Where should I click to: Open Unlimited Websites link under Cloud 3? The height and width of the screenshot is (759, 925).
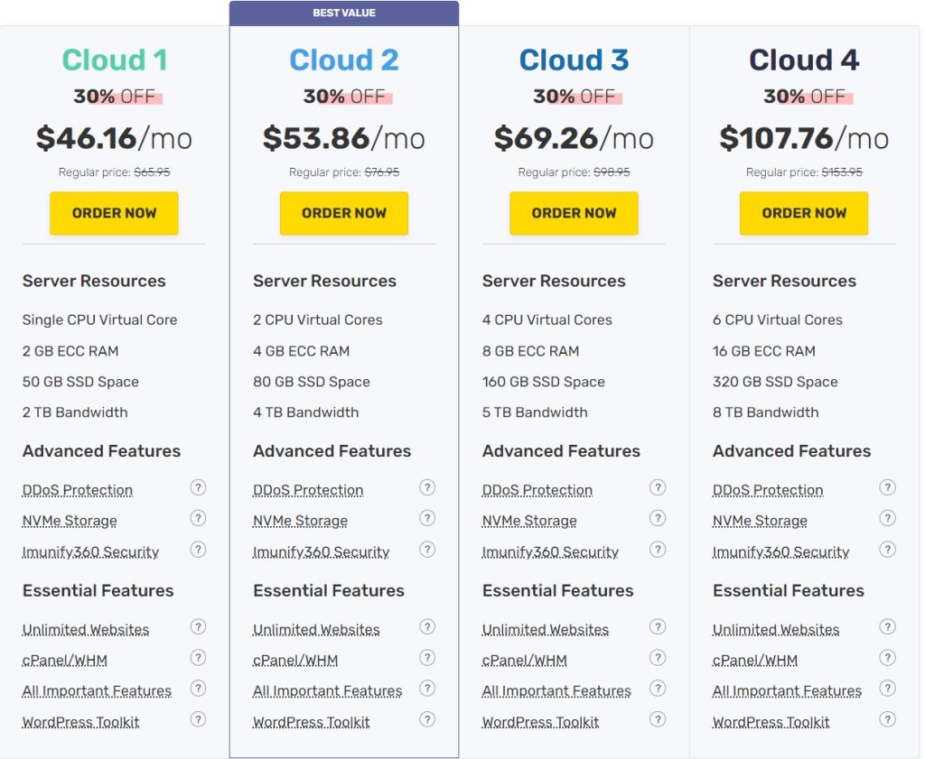point(545,629)
